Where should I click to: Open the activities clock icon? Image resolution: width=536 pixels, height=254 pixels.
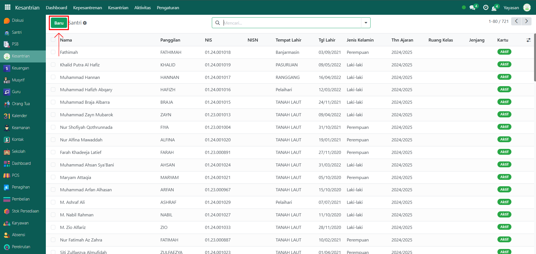(x=486, y=8)
